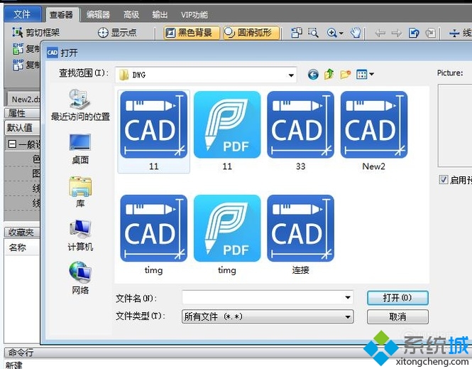Open 计算机 in places sidebar
The height and width of the screenshot is (369, 472).
(x=80, y=235)
